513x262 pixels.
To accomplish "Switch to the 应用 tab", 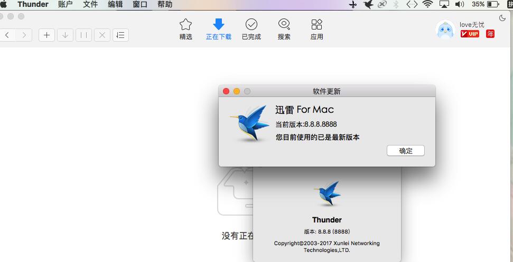I will click(x=316, y=30).
